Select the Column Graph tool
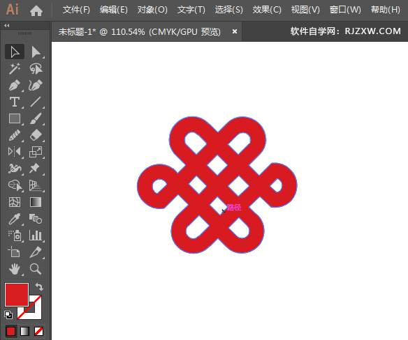The width and height of the screenshot is (408, 340). pos(36,235)
